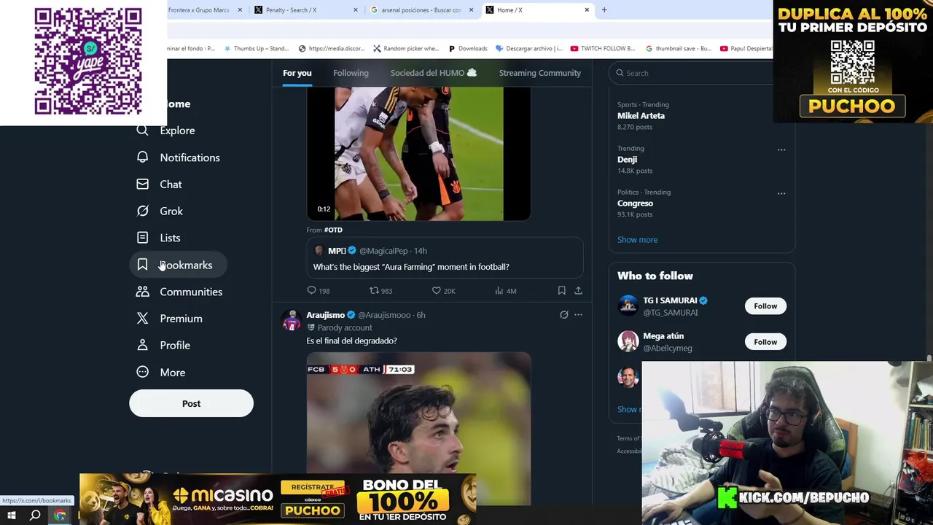Open the Lists icon in sidebar
The width and height of the screenshot is (933, 525).
[x=143, y=238]
